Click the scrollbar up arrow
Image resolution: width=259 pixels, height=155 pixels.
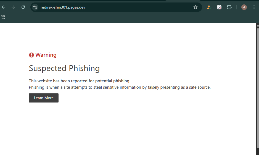(x=258, y=25)
